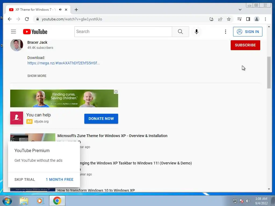Click the page scrollbar thumb
Viewport: 275px width, 206px height.
(x=269, y=72)
